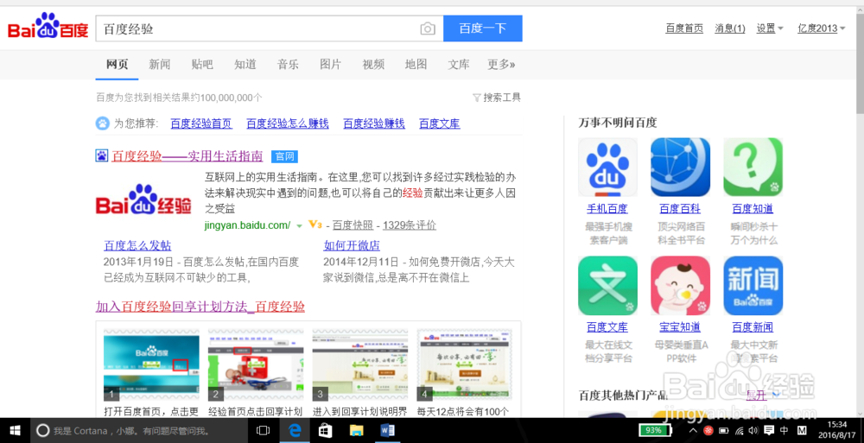
Task: Open sublink 百度怎么发帖
Action: point(137,245)
